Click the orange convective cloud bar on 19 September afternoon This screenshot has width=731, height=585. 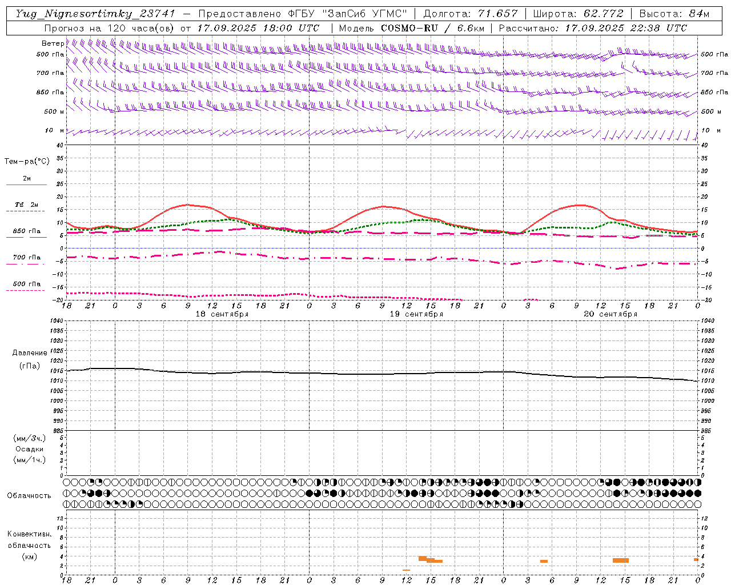coord(430,560)
